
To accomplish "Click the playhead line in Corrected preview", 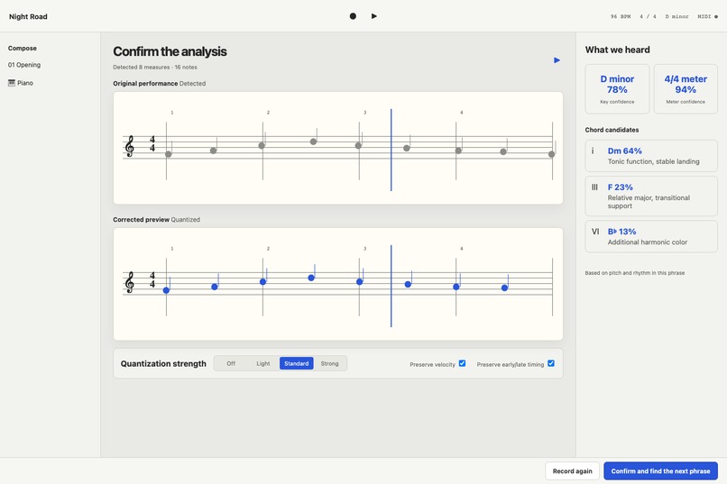I will click(x=391, y=286).
